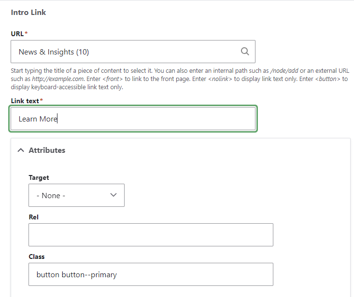Click the Class label
This screenshot has height=297, width=354.
[37, 256]
